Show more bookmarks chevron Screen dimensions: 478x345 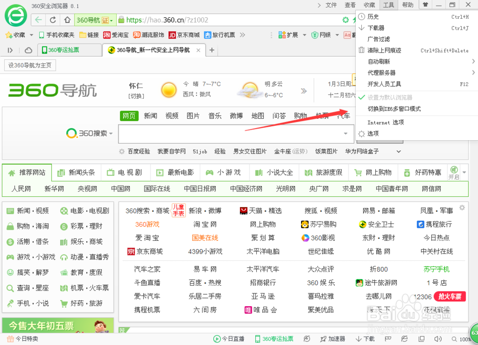click(242, 35)
